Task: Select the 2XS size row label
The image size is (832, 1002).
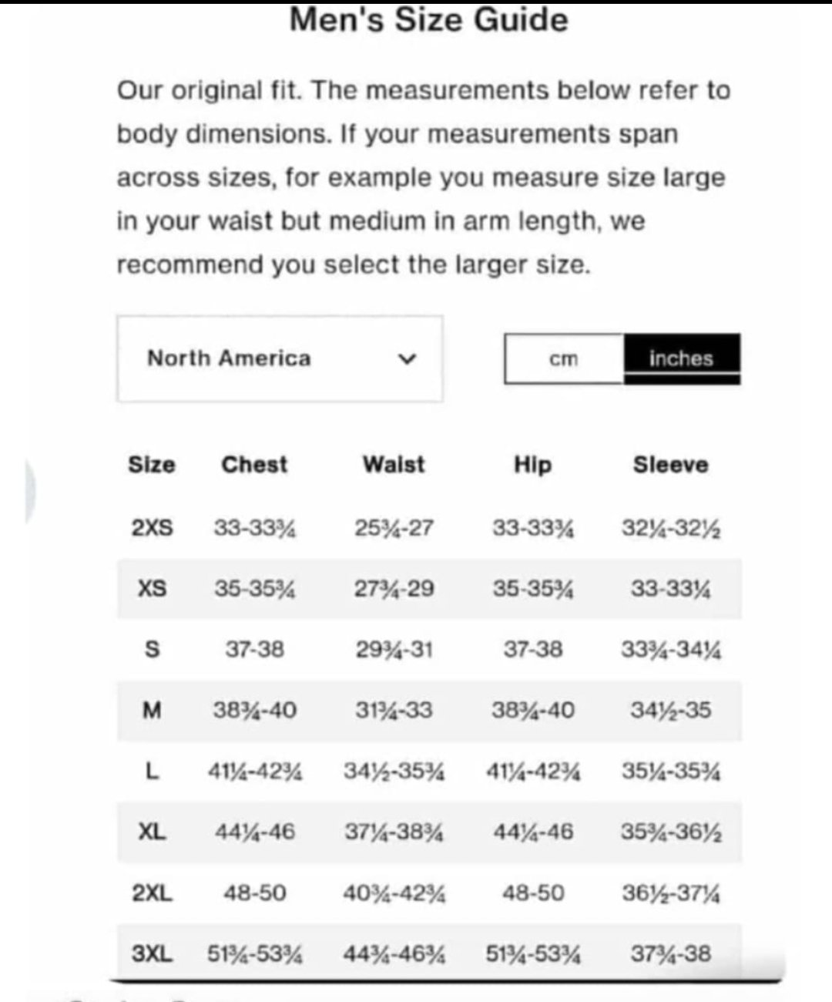Action: [152, 528]
